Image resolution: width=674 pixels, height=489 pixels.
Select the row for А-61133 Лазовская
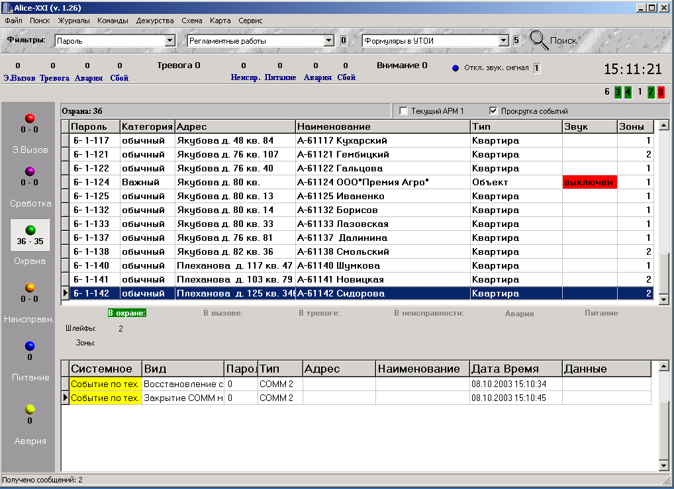click(x=361, y=224)
